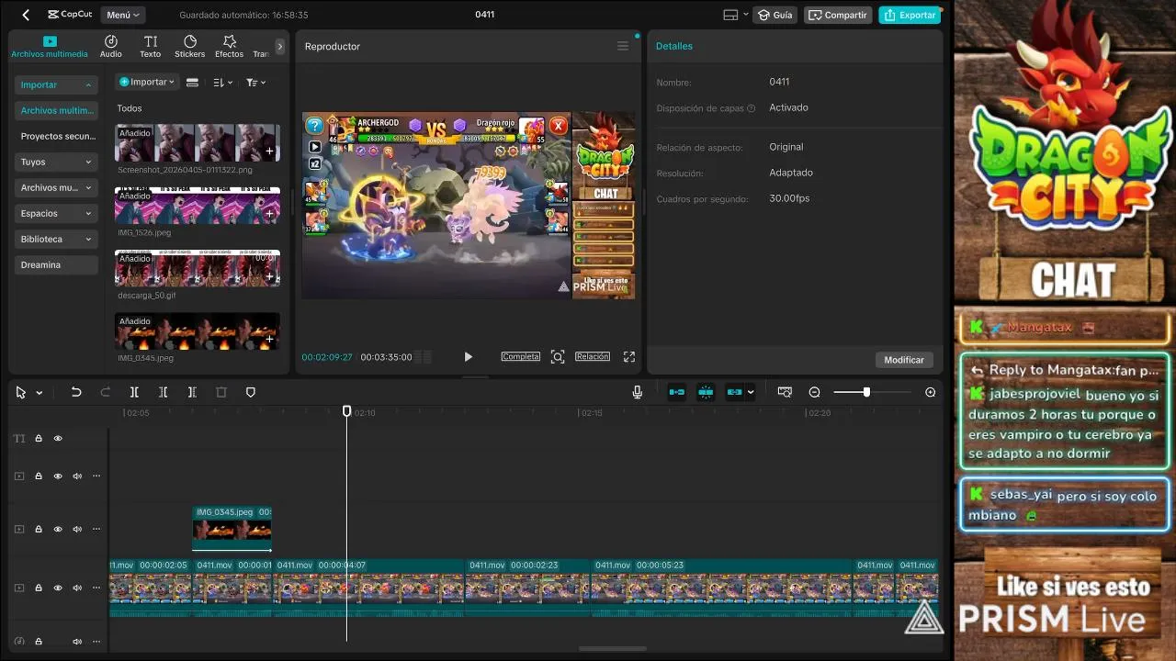The height and width of the screenshot is (661, 1176).
Task: Add IMG_1526.jpeg to timeline with plus
Action: click(x=269, y=214)
